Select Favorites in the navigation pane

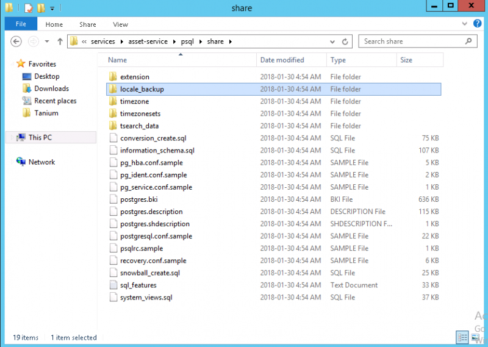coord(42,64)
